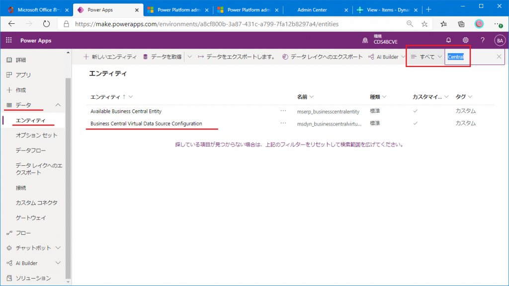Click the browser refresh icon
Screen dimensions: 509x286
click(46, 24)
